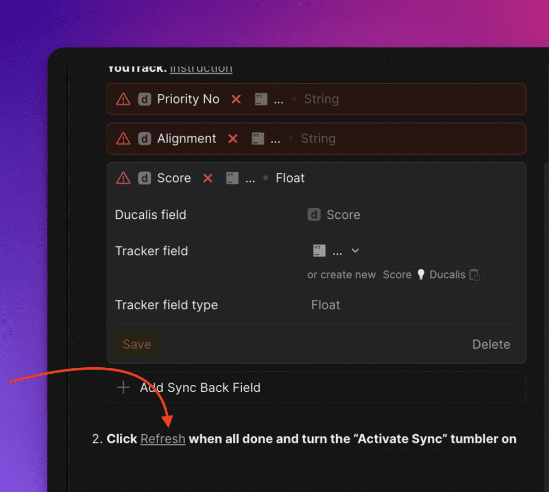Expand the Alignment field row
This screenshot has width=549, height=492.
(316, 139)
